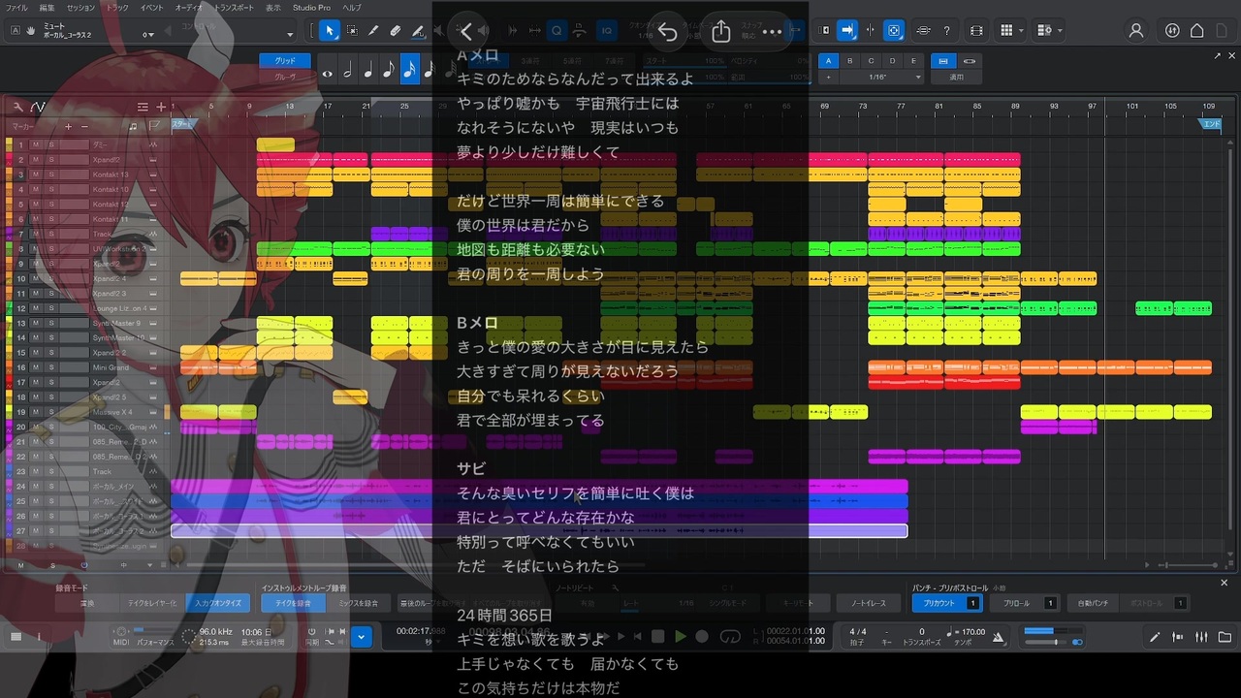Viewport: 1241px width, 698px height.
Task: Choose the Draw line tool
Action: click(417, 31)
